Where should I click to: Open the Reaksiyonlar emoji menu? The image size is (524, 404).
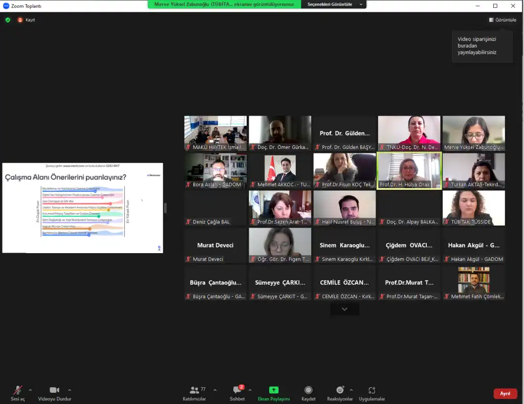pos(340,390)
